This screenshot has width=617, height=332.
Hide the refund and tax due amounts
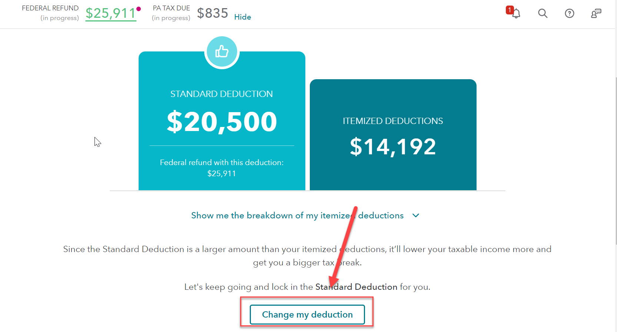pos(242,17)
